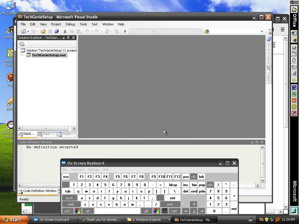
Task: Toggle the right alt key
Action: click(x=146, y=211)
